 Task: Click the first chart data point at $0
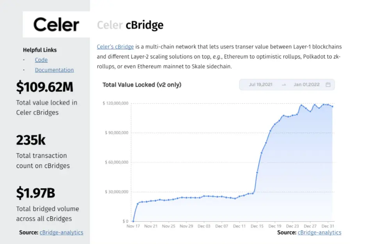point(133,221)
